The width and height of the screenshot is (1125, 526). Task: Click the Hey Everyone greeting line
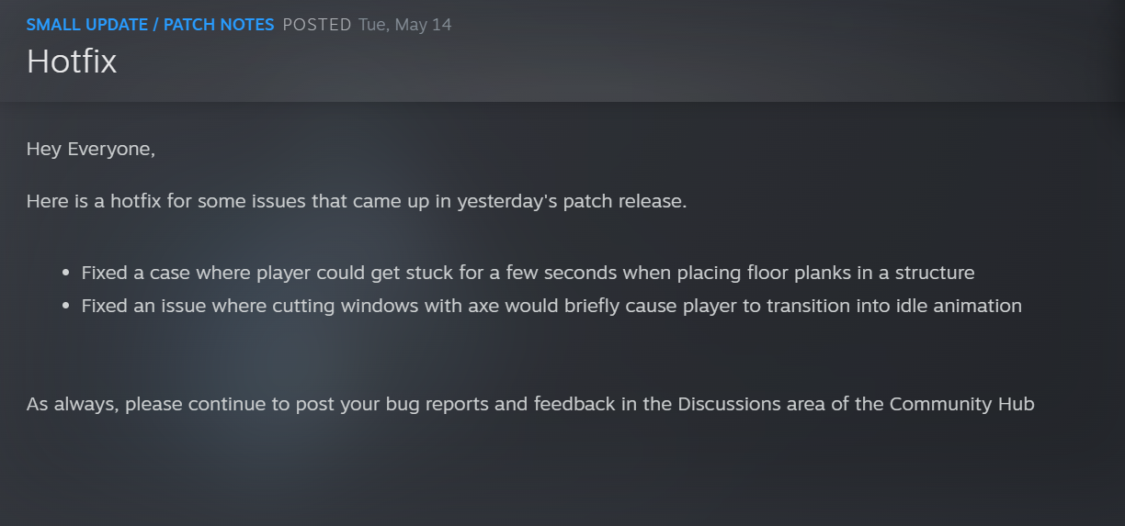tap(91, 149)
